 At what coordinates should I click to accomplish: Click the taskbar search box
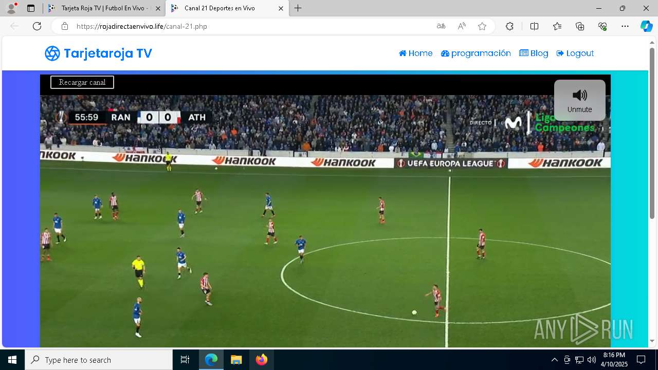point(99,360)
